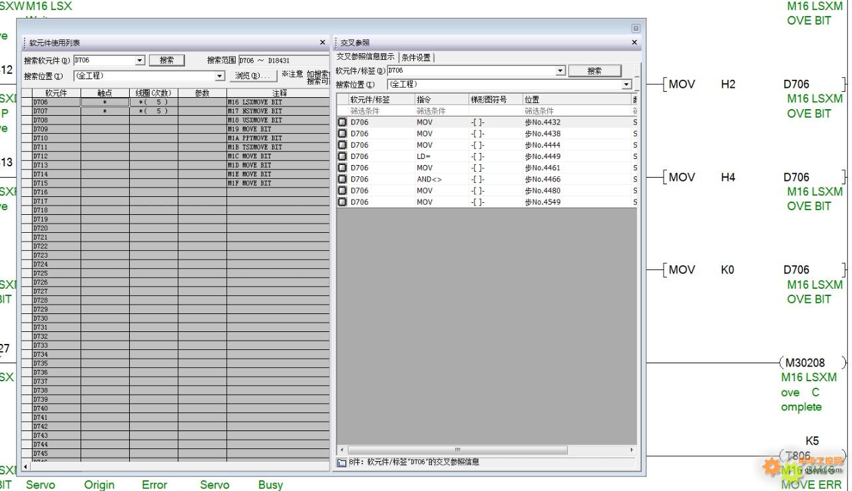The image size is (852, 491).
Task: Click device icon in the 步No.4549 row
Action: [x=342, y=202]
